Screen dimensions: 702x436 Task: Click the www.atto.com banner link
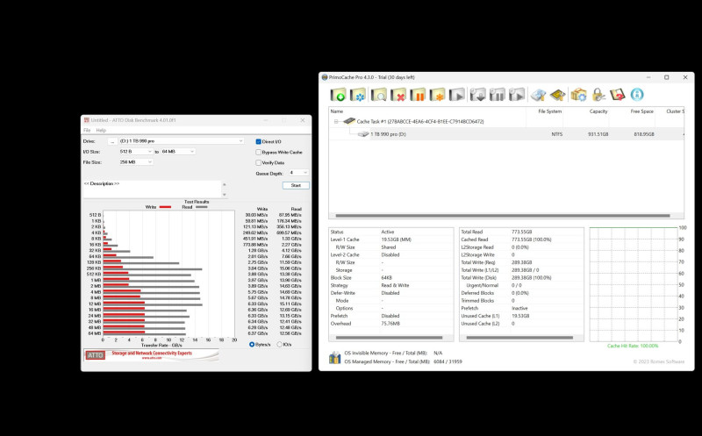[x=152, y=358]
